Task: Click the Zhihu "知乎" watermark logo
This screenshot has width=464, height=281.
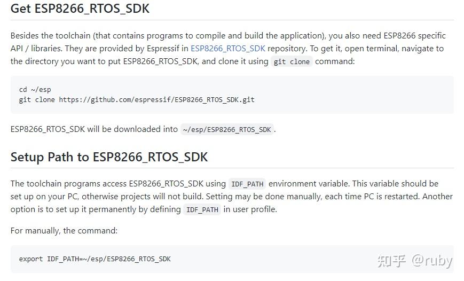Action: 392,261
